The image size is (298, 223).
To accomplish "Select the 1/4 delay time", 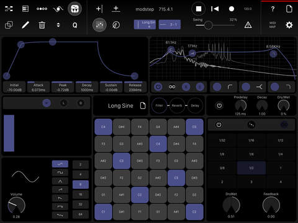I will [281, 154].
